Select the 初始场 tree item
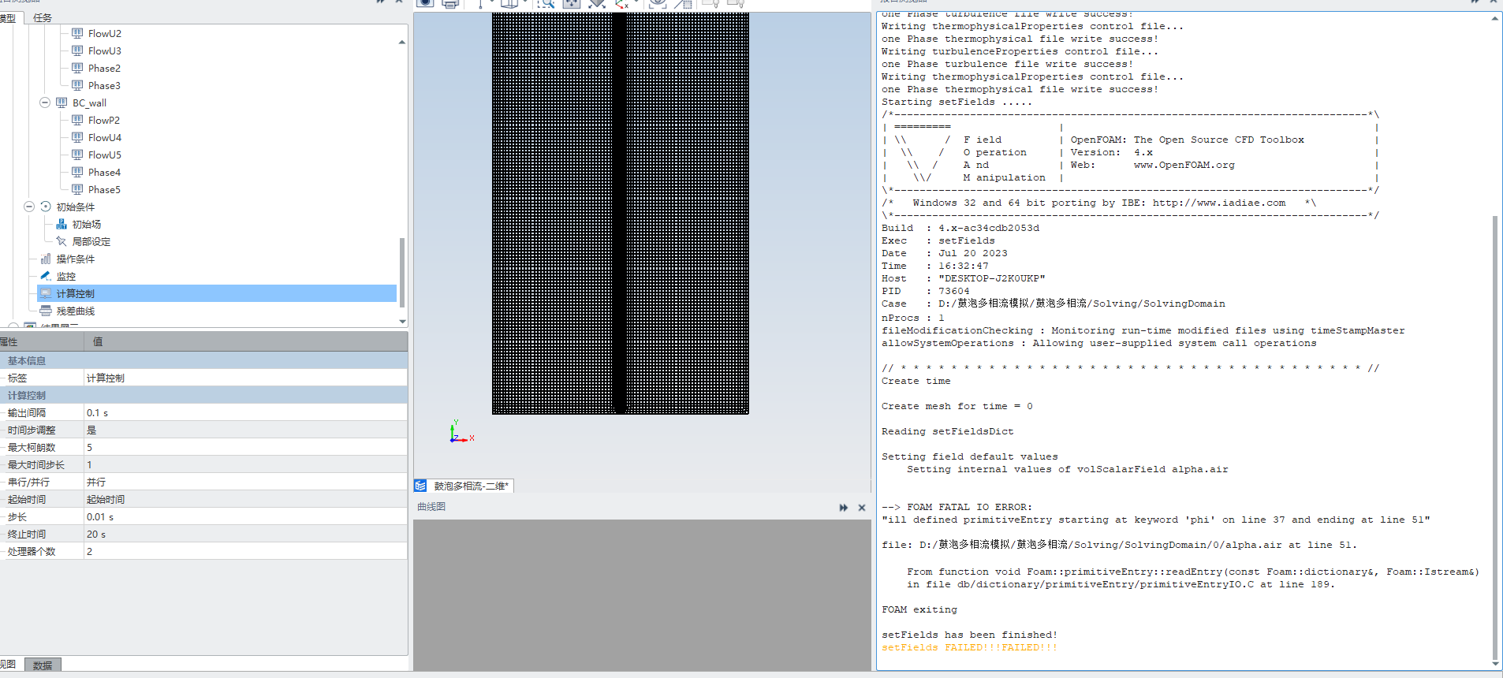Image resolution: width=1503 pixels, height=678 pixels. [x=87, y=224]
